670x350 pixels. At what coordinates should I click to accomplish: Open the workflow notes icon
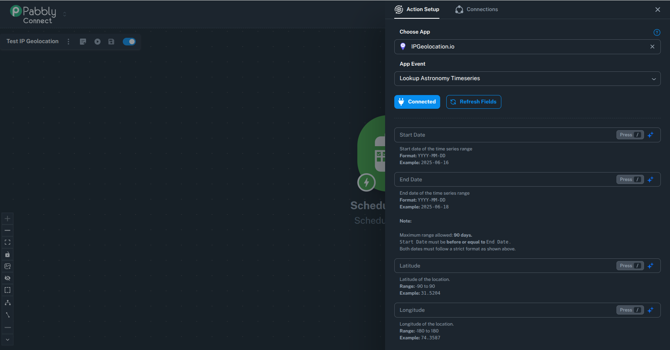[83, 42]
